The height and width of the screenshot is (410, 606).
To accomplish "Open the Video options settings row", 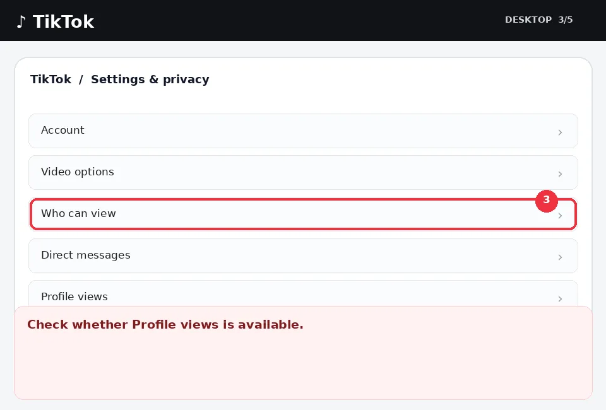I will click(x=303, y=173).
